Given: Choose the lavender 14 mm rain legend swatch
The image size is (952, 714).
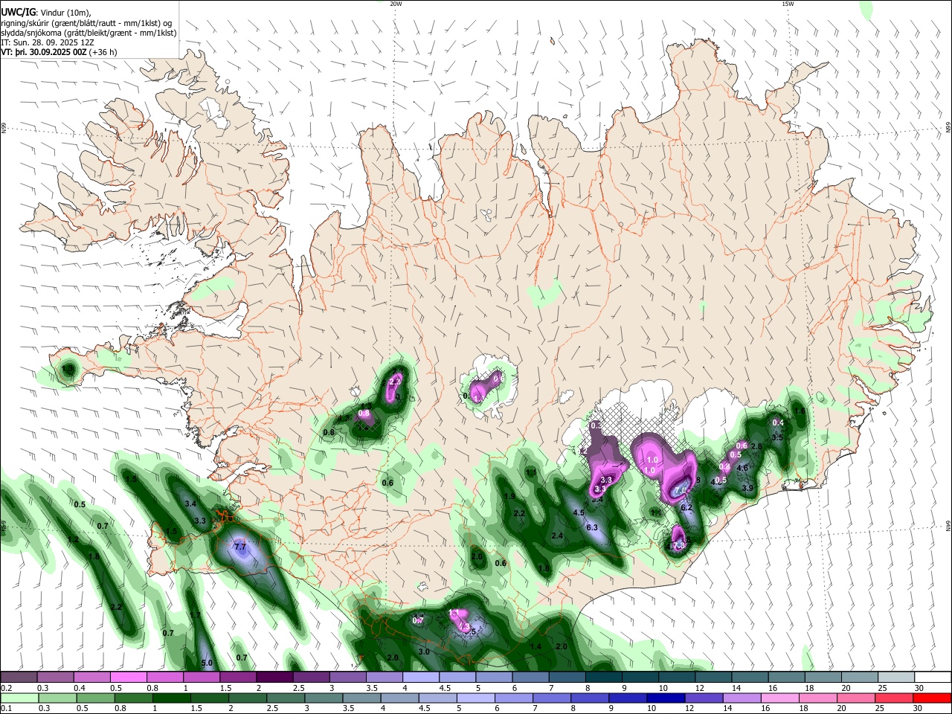Looking at the screenshot, I should pyautogui.click(x=741, y=698).
